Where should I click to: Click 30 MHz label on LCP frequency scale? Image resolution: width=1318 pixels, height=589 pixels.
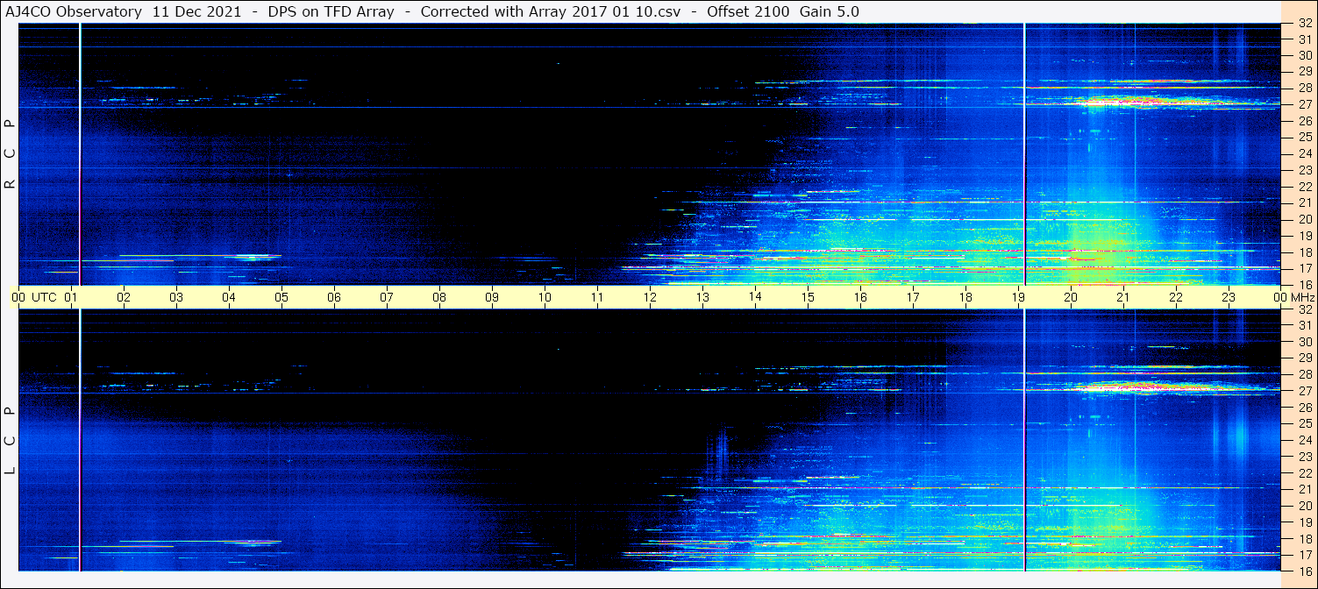(x=1304, y=342)
